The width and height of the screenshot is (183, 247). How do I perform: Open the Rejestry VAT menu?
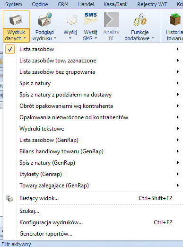pos(152,4)
